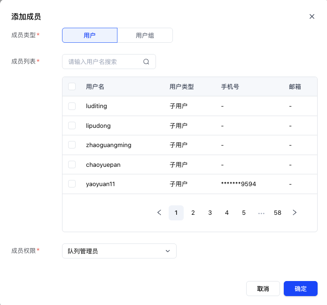The height and width of the screenshot is (305, 327).
Task: Check the zhaoguangming row checkbox
Action: (72, 145)
